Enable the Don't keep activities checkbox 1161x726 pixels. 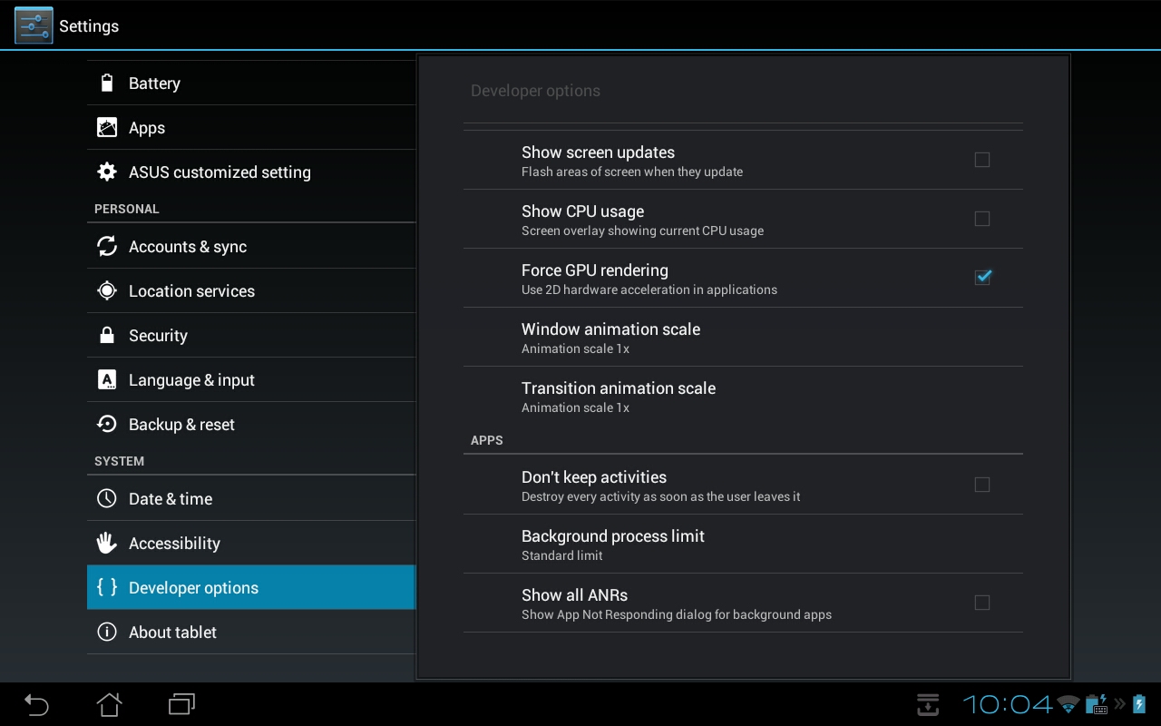click(x=982, y=485)
